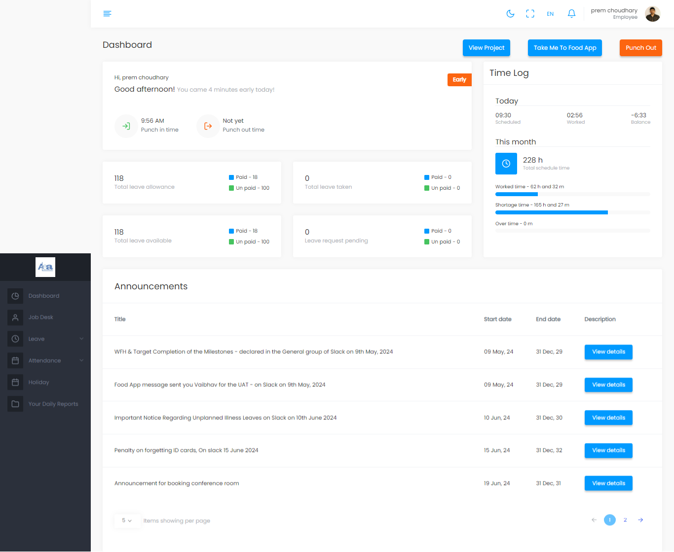Image resolution: width=674 pixels, height=552 pixels.
Task: Open Job Desk from the sidebar
Action: (x=40, y=317)
